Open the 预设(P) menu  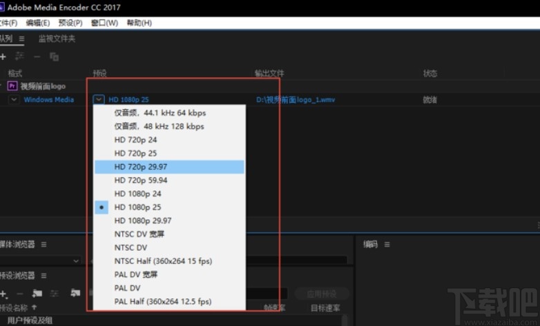(70, 23)
